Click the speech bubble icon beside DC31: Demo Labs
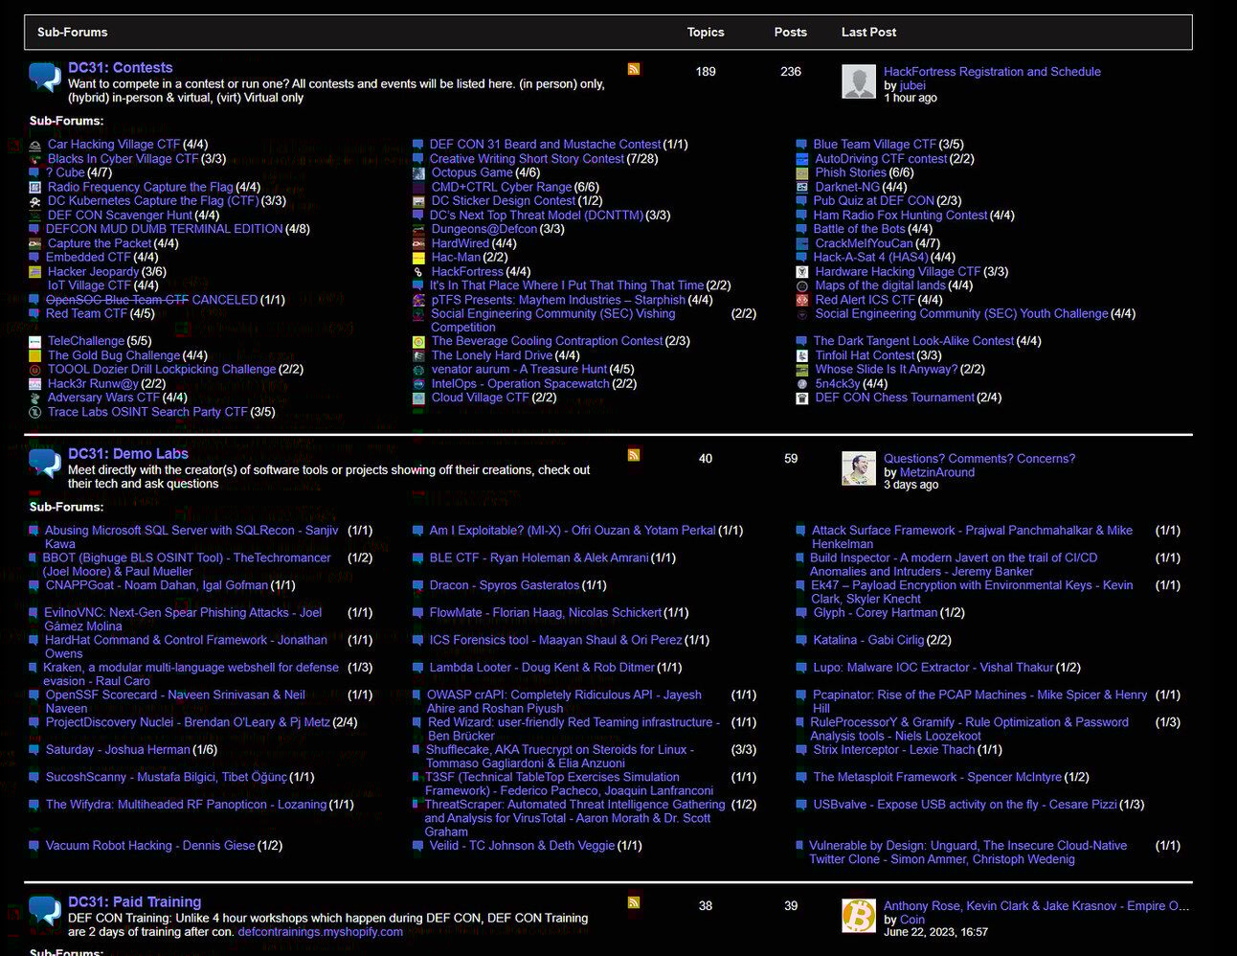Screen dimensions: 1237x956 pyautogui.click(x=45, y=463)
